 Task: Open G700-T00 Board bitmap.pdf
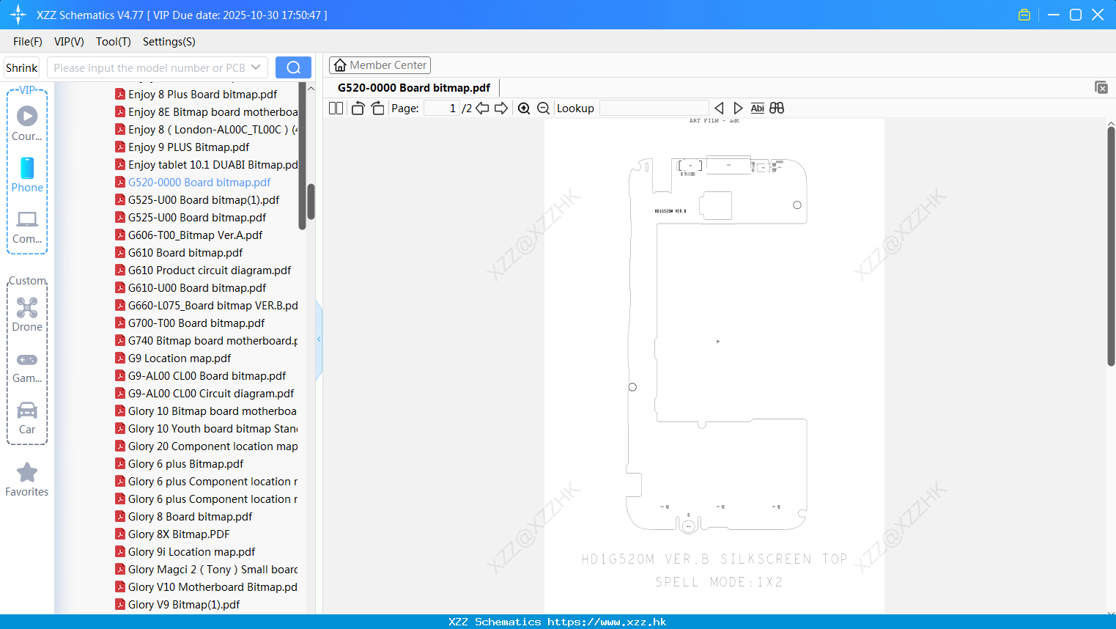point(196,323)
